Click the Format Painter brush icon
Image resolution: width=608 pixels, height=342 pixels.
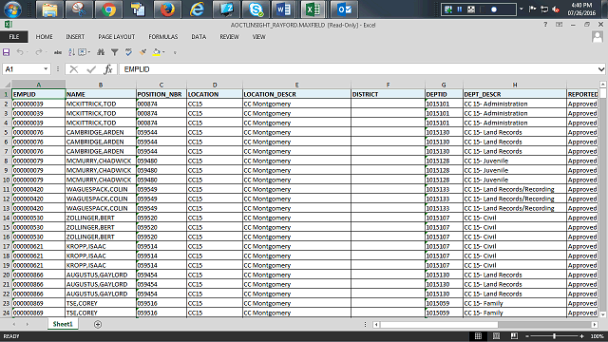[143, 52]
